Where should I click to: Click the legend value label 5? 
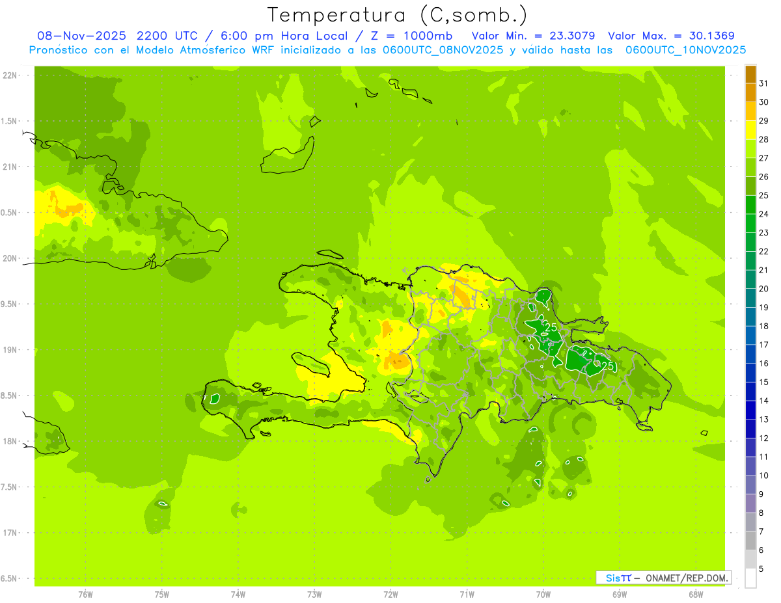(761, 569)
